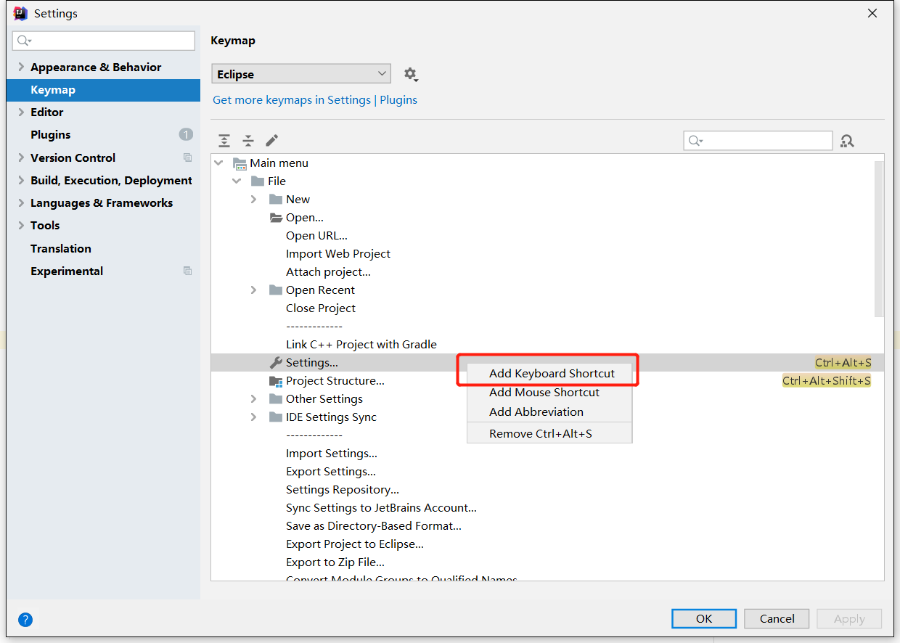The height and width of the screenshot is (643, 900).
Task: Select the Attach project... row
Action: click(x=547, y=272)
